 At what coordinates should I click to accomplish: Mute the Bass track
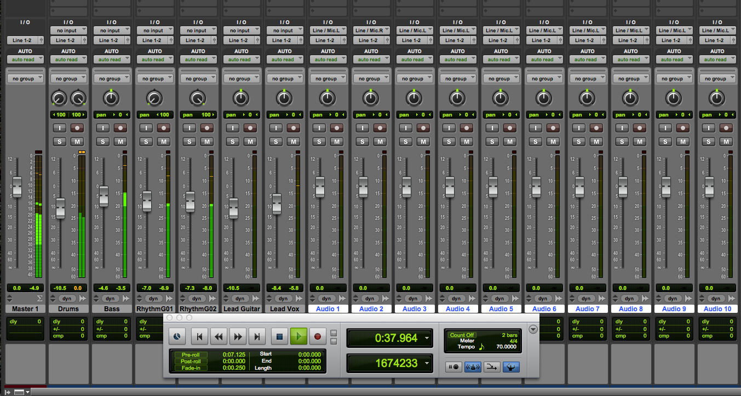click(120, 141)
